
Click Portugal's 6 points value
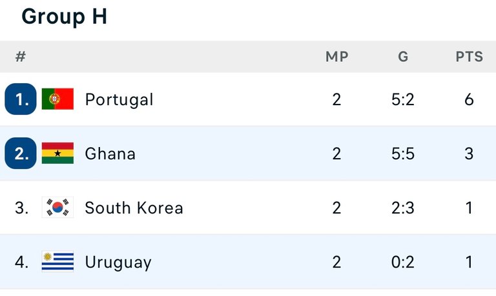(x=469, y=99)
